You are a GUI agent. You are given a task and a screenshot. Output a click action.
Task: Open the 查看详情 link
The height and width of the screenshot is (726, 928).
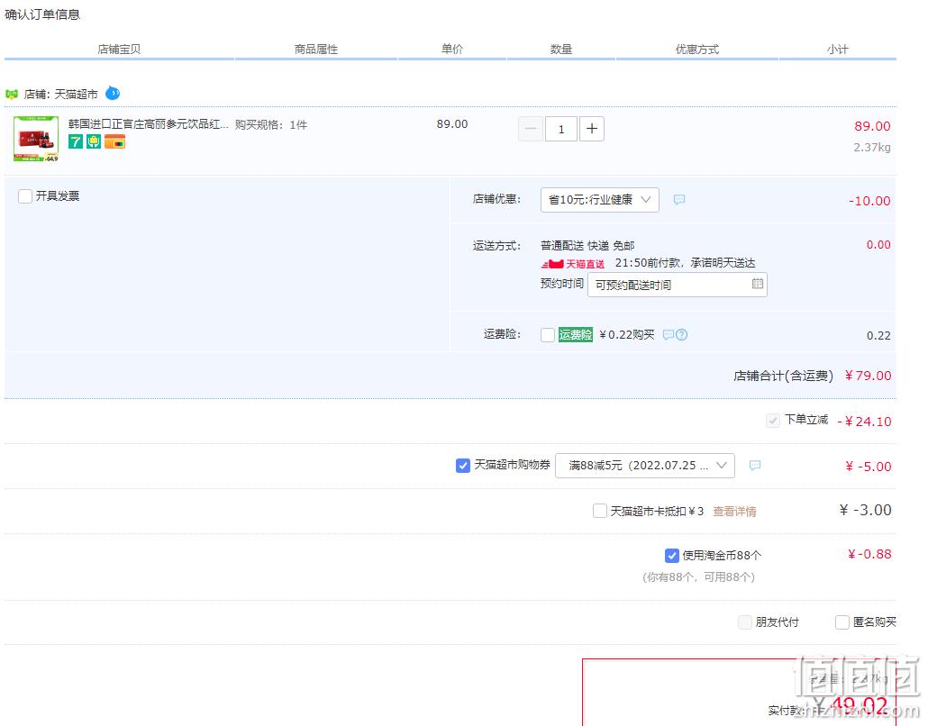(734, 512)
